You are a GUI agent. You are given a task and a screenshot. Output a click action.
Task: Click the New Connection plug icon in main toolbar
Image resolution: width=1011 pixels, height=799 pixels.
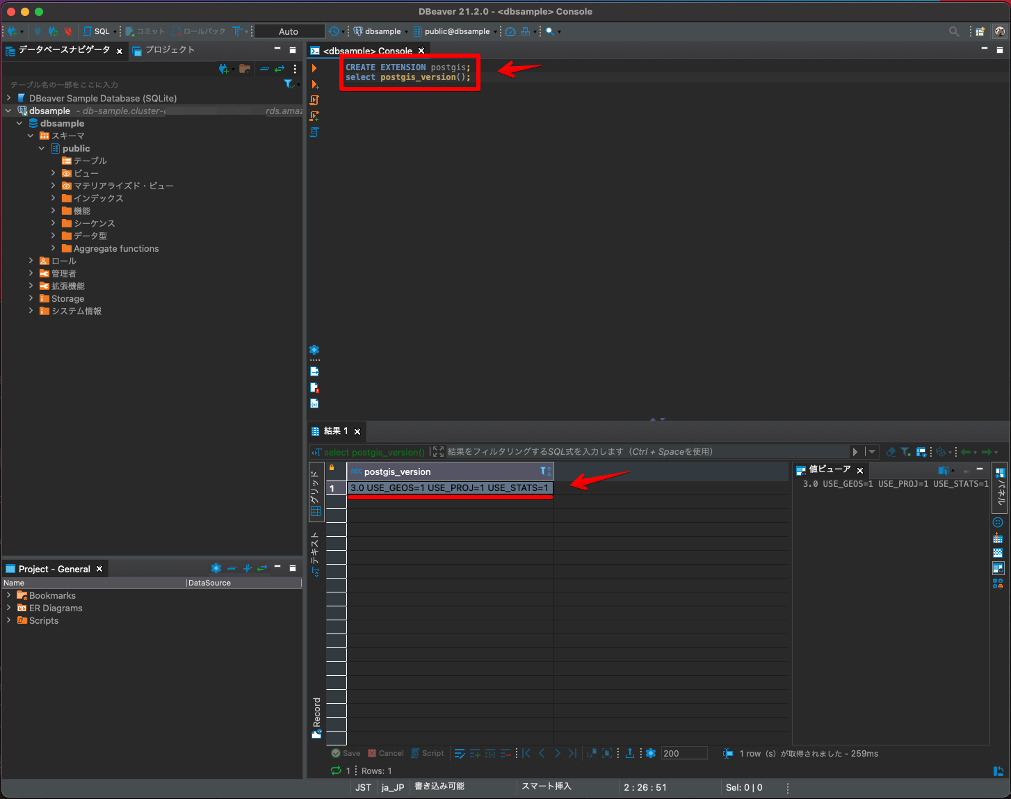click(x=12, y=31)
